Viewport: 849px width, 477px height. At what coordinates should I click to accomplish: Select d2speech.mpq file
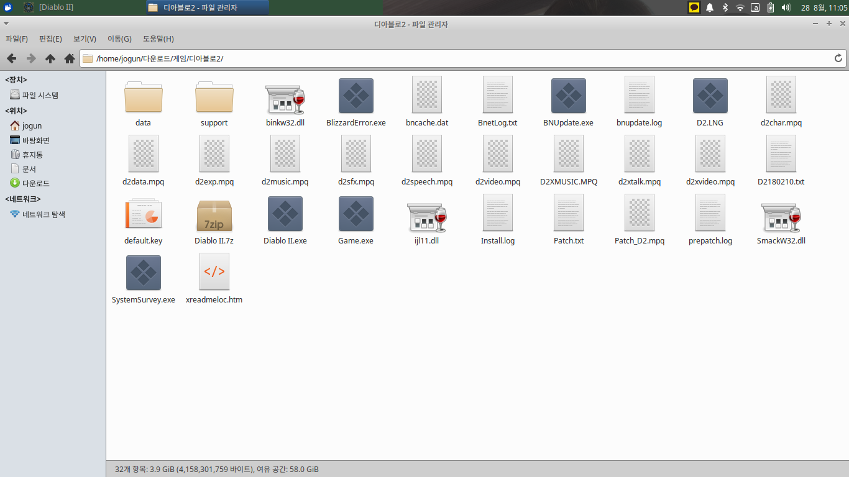(x=427, y=154)
